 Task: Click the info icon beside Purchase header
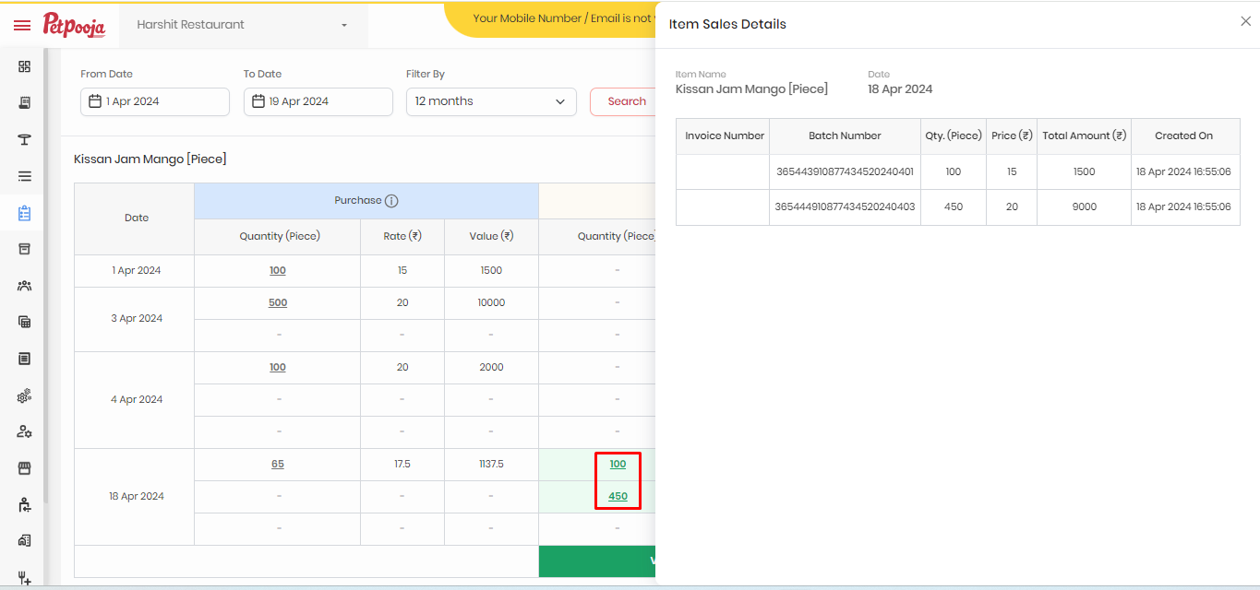click(x=391, y=201)
